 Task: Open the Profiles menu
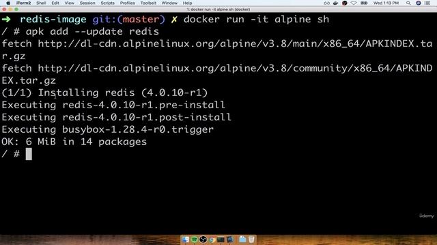point(128,3)
